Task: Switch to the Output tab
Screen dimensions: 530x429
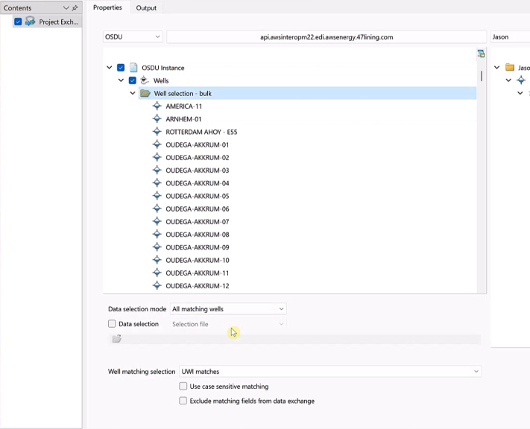Action: 146,7
